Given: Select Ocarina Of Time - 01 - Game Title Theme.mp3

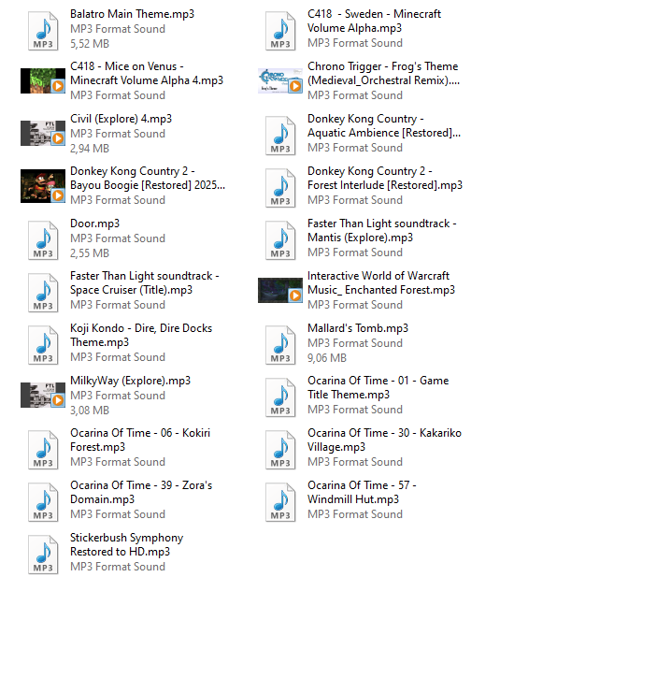Looking at the screenshot, I should pyautogui.click(x=378, y=387).
